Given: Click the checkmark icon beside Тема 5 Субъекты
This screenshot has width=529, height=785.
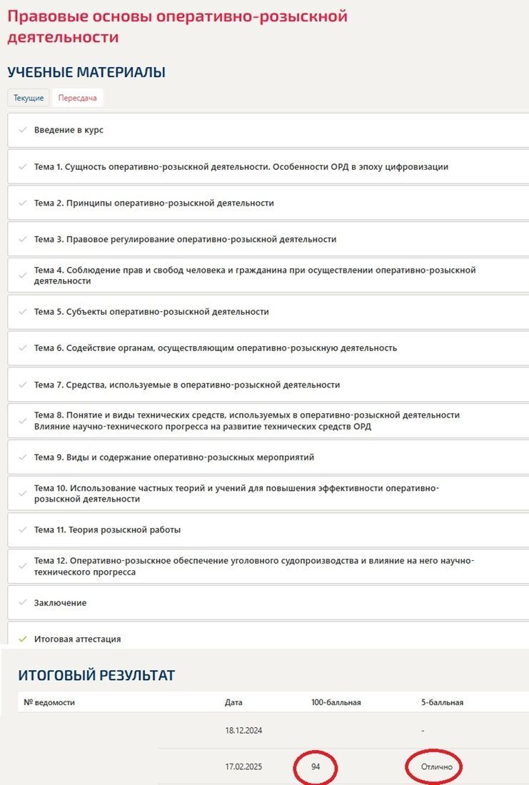Looking at the screenshot, I should click(23, 311).
